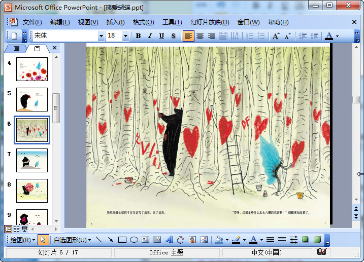
Task: Open Dash Style options
Action: tap(282, 240)
